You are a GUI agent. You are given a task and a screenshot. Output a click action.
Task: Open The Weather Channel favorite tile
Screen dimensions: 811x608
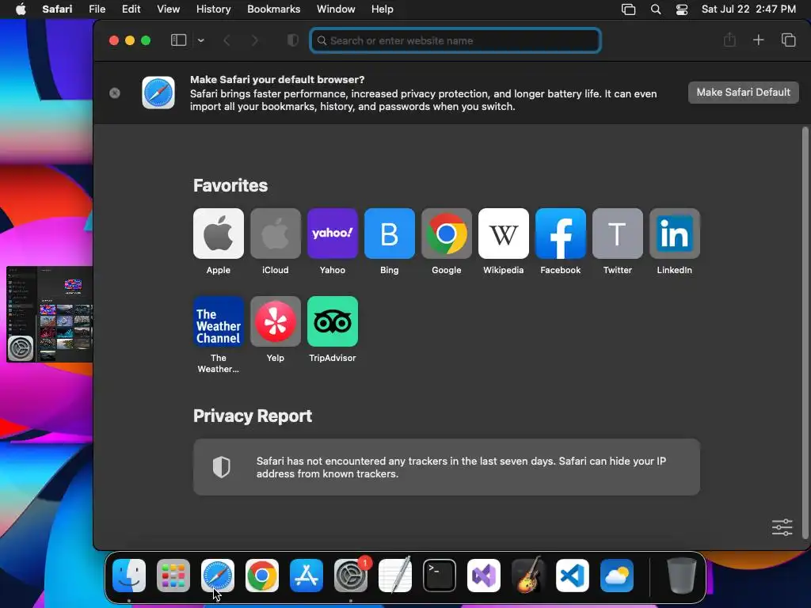[219, 321]
